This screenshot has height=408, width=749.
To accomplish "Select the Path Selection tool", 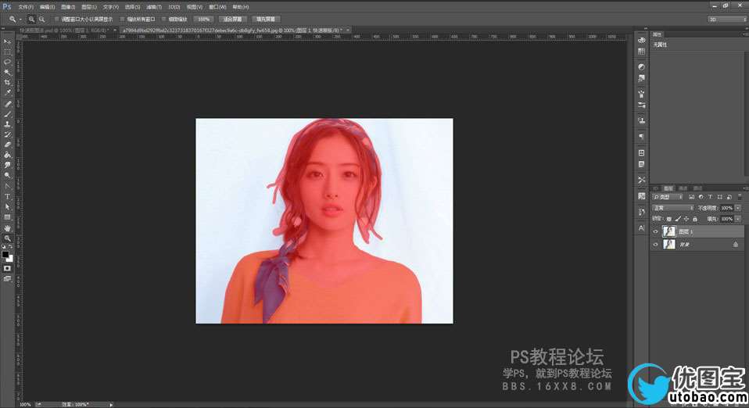I will (x=7, y=207).
